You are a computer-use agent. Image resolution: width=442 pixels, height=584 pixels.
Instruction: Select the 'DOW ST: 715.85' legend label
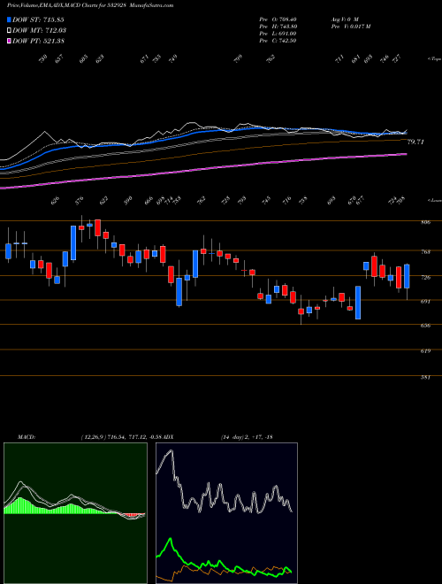coord(38,19)
